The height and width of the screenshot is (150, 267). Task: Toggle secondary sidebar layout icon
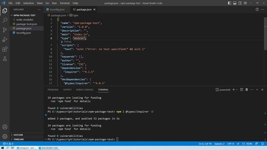(x=240, y=3)
